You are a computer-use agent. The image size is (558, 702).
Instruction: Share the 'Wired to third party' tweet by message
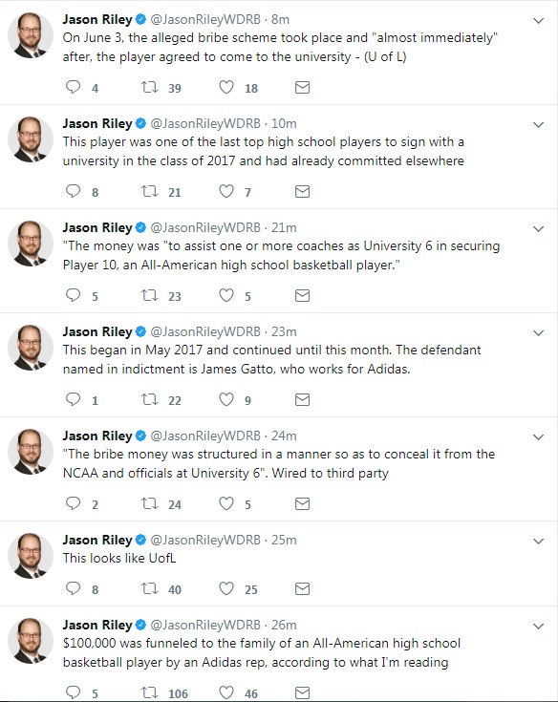tap(302, 503)
